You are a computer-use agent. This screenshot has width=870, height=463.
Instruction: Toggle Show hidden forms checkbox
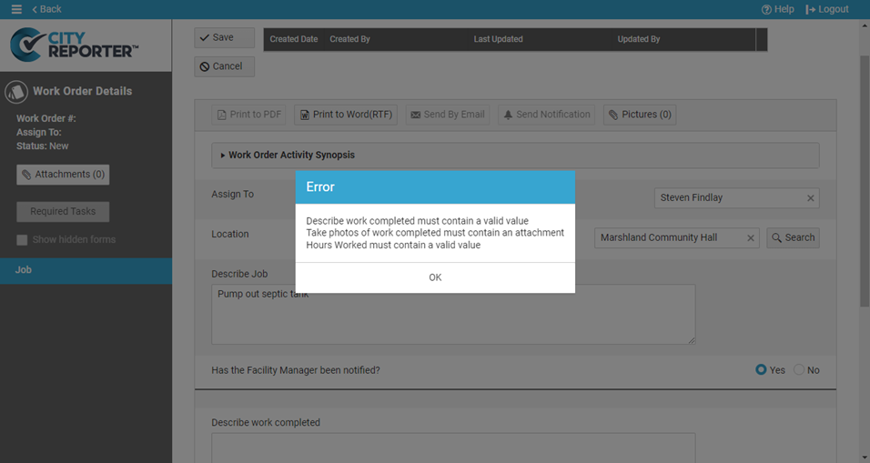23,240
